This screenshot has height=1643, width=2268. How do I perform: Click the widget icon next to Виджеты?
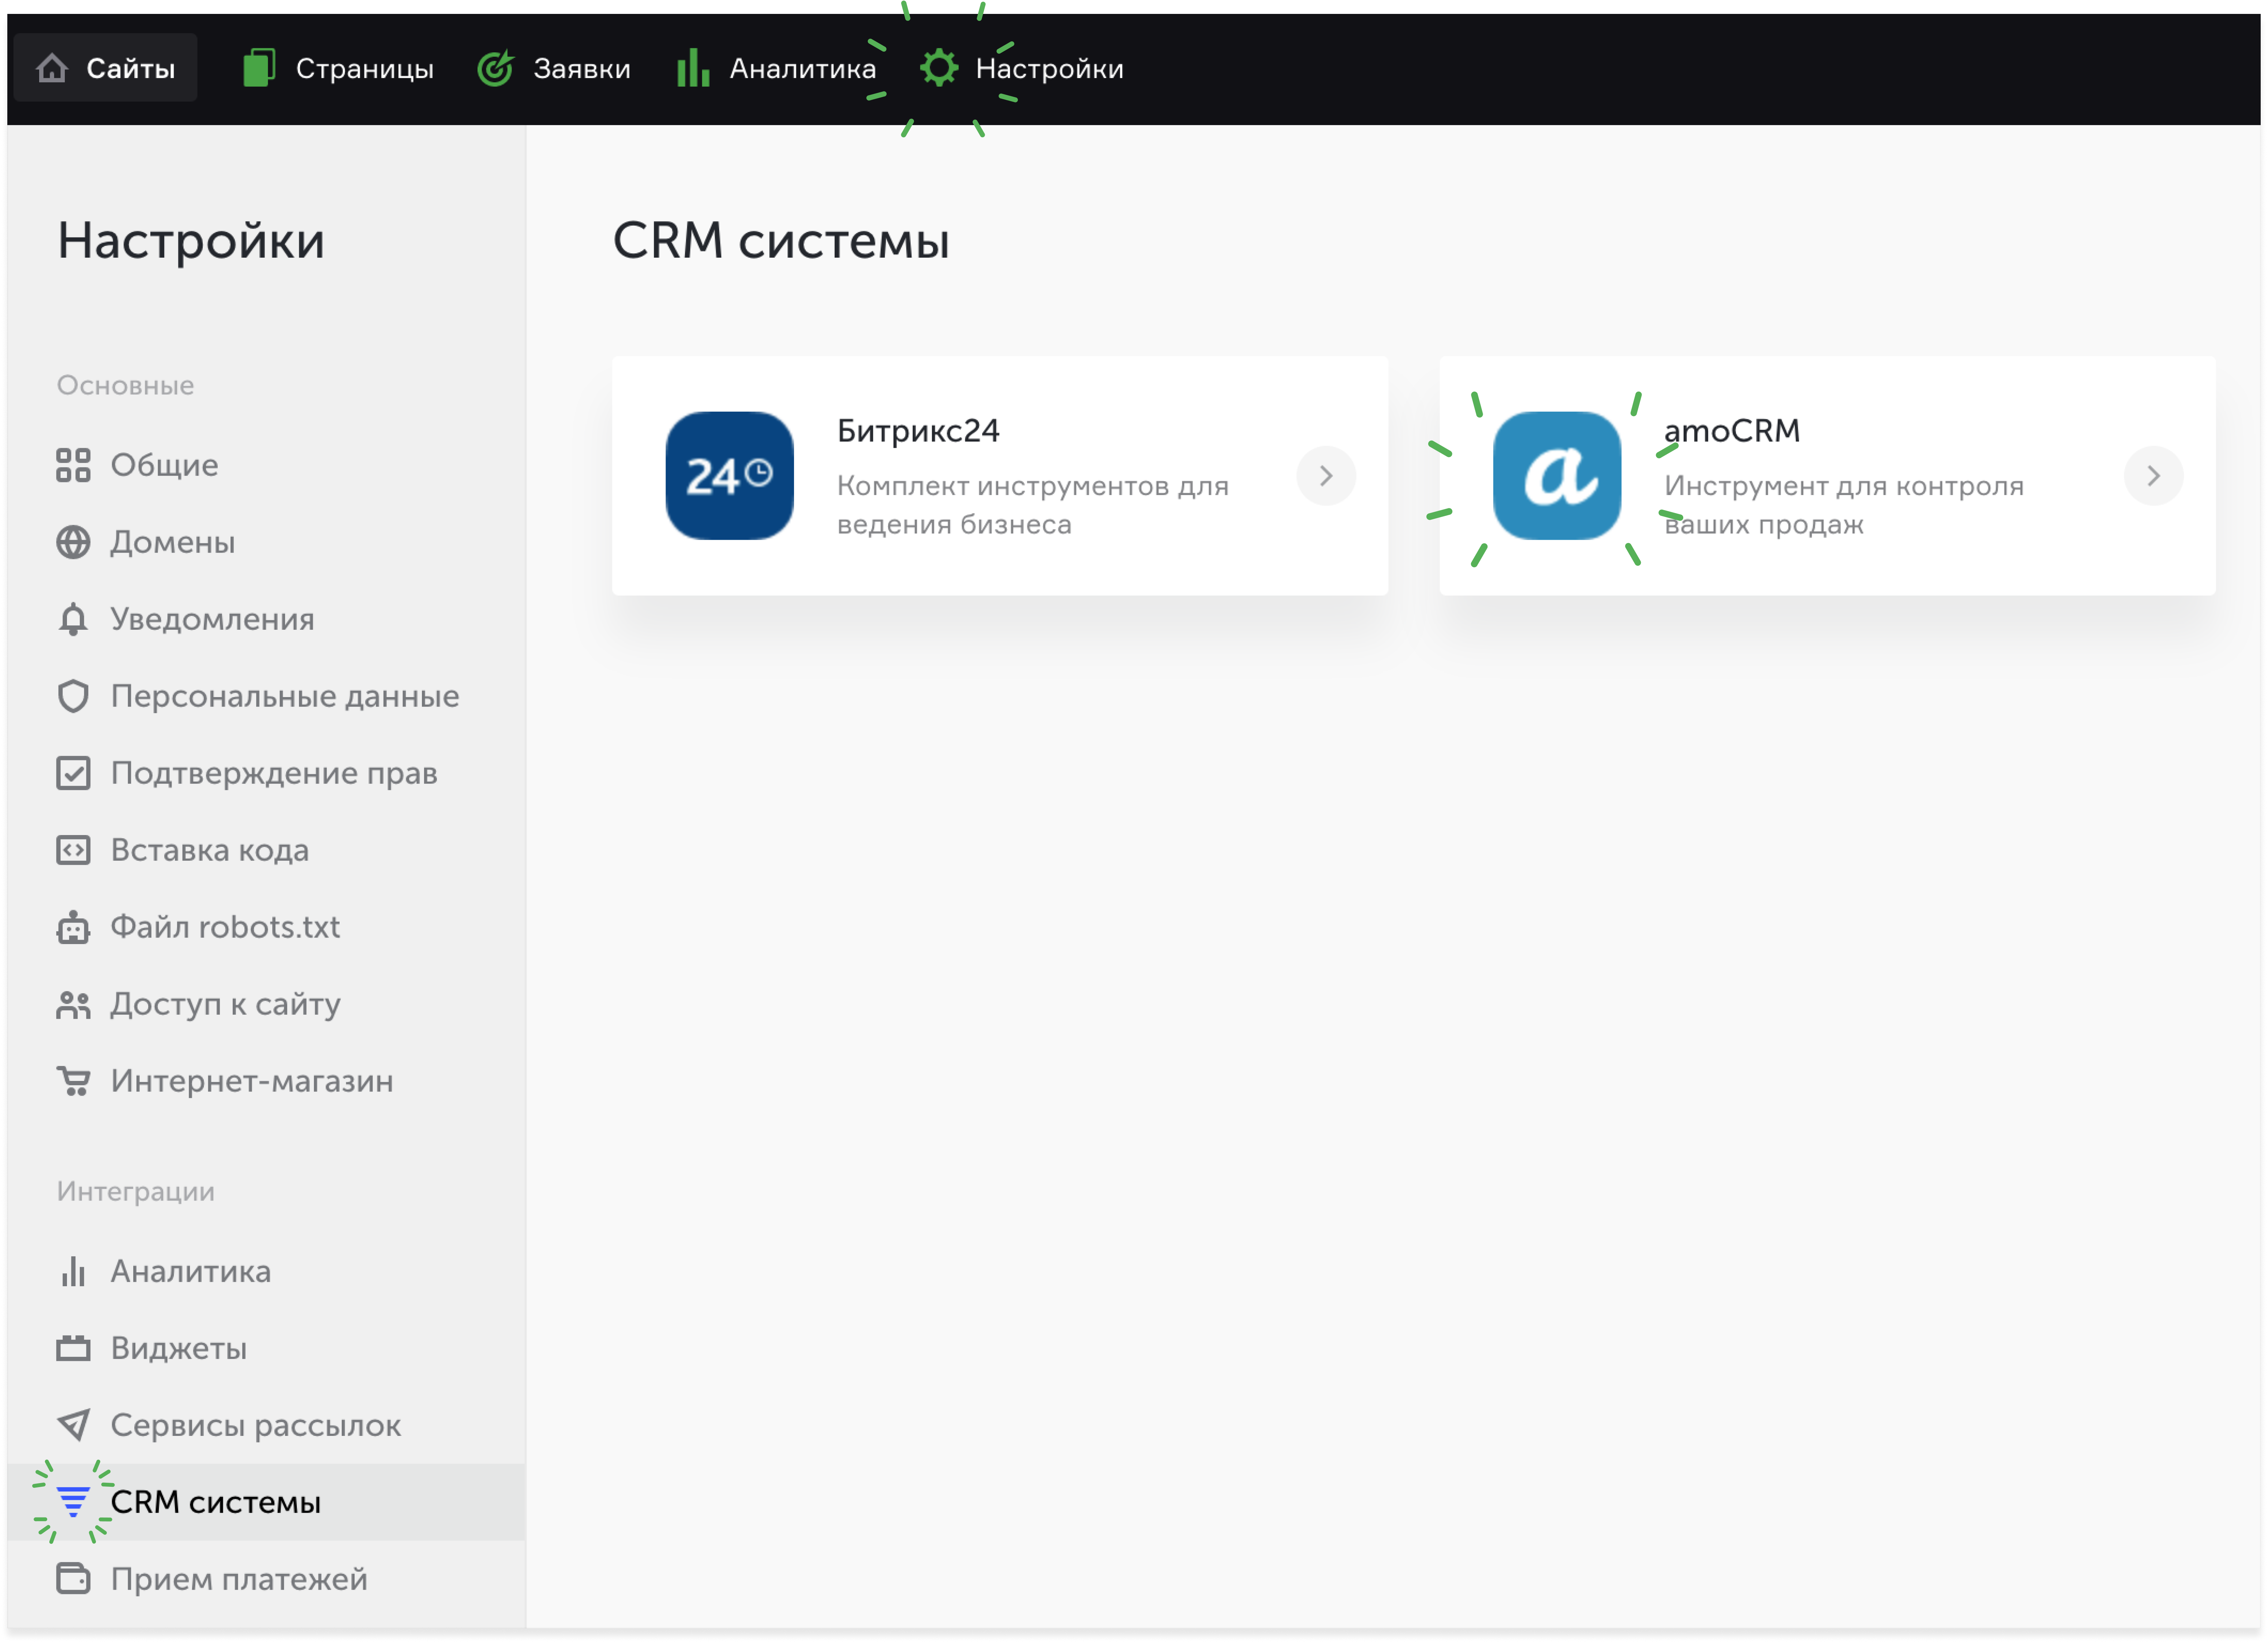(73, 1348)
